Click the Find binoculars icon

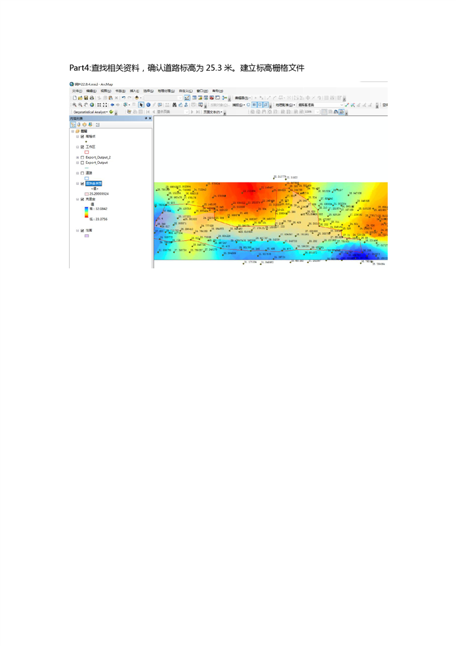pos(174,105)
